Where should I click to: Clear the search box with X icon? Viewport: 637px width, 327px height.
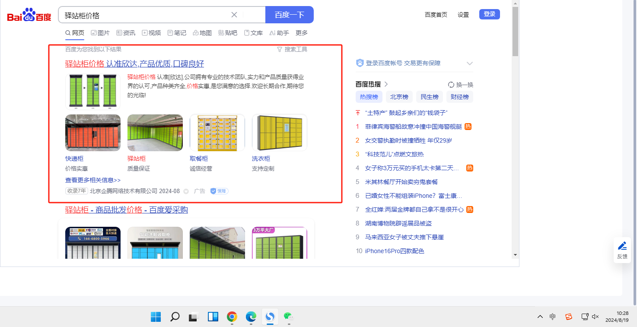234,15
